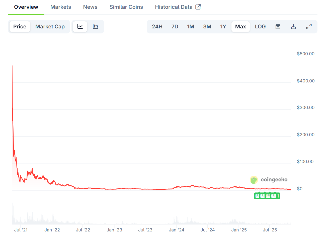Set chart range to 1M
The width and height of the screenshot is (334, 242).
tap(191, 27)
